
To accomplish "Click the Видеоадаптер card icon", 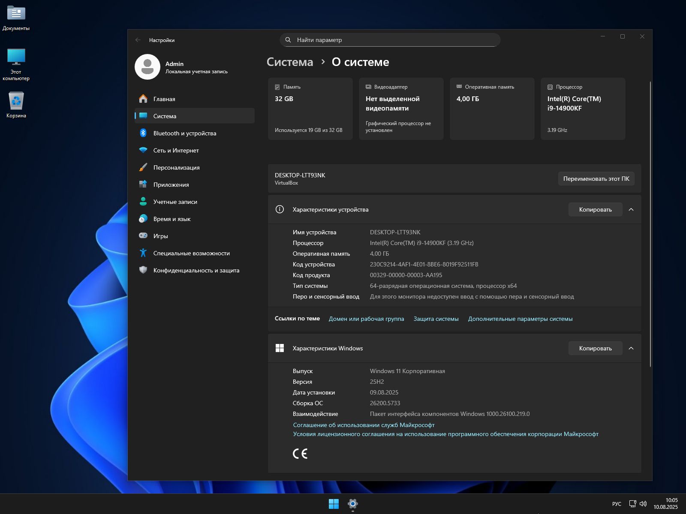I will 368,87.
